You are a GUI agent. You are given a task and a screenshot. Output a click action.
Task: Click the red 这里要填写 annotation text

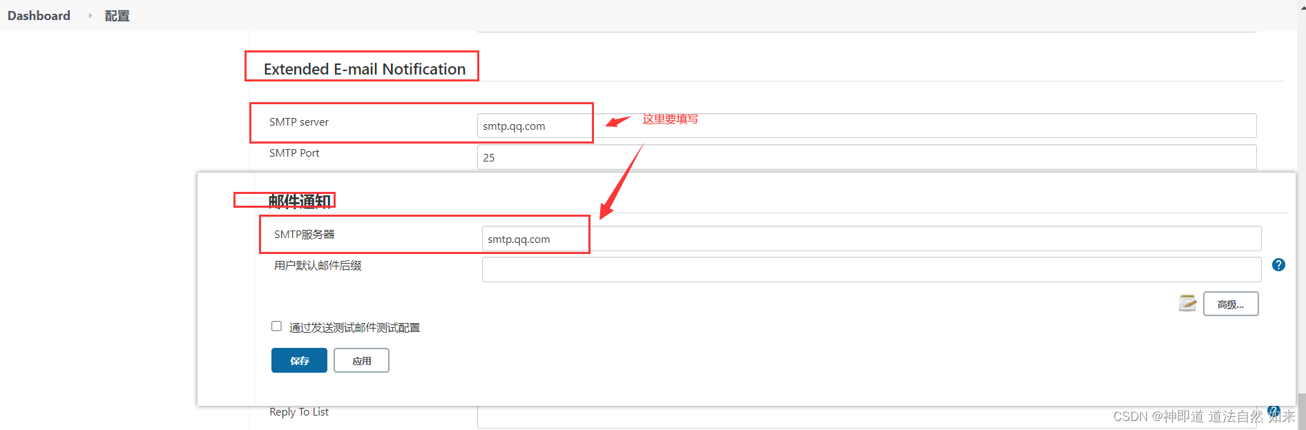670,119
